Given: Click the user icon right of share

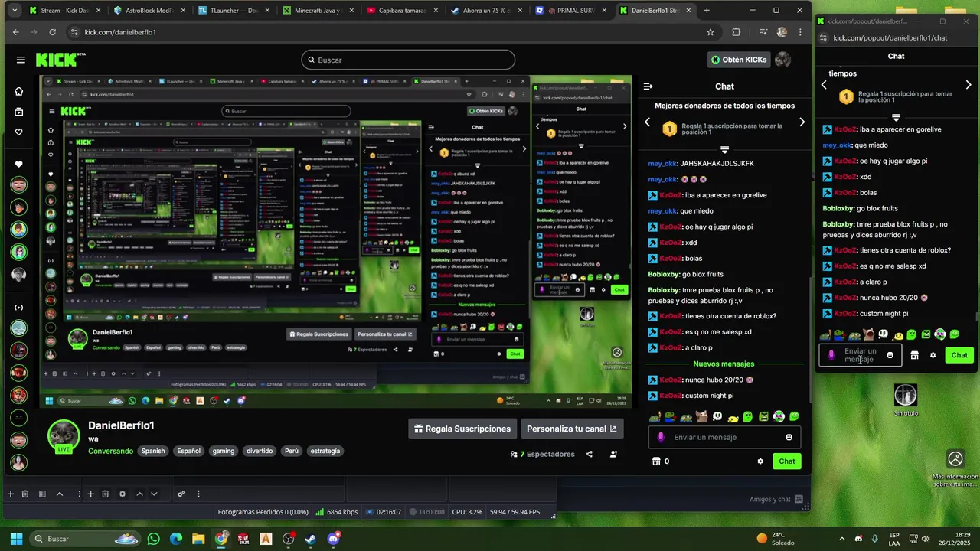Looking at the screenshot, I should (614, 454).
